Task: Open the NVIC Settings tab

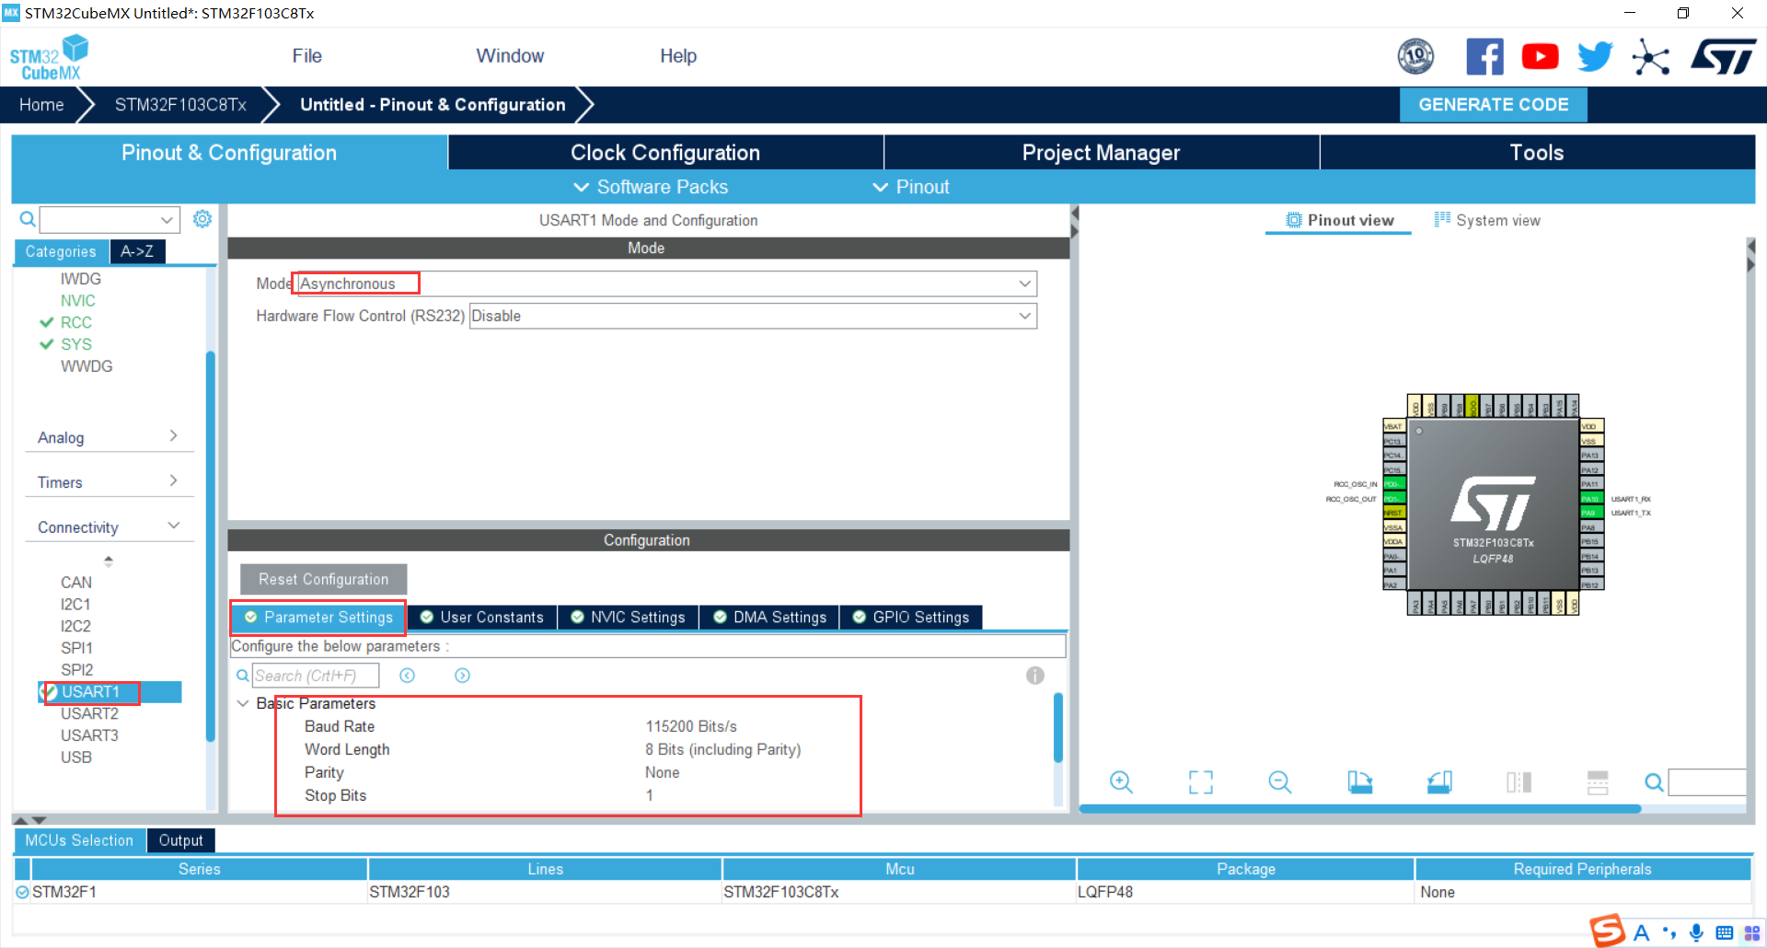Action: (x=628, y=618)
